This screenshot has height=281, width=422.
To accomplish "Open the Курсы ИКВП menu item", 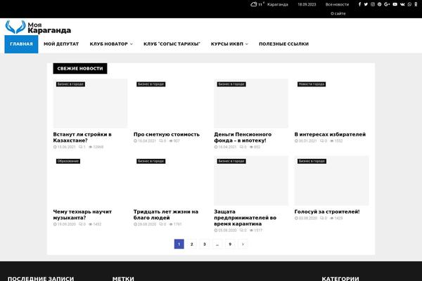I will 227,44.
